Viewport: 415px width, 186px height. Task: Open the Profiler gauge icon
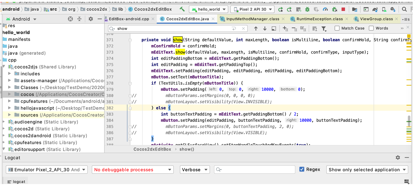pos(325,9)
